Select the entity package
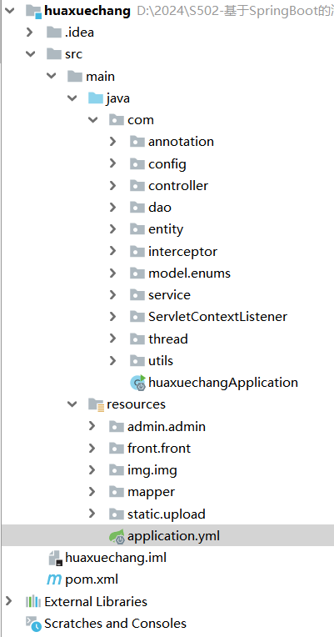Viewport: 334px width, 637px height. (x=166, y=229)
